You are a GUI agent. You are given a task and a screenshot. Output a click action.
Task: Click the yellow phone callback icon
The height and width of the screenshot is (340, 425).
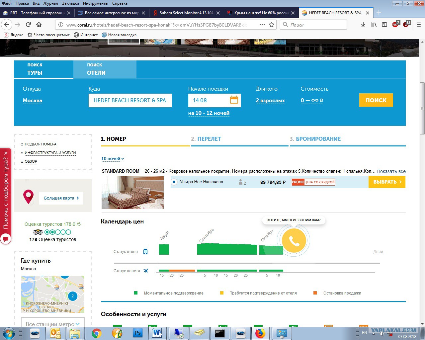[x=294, y=240]
